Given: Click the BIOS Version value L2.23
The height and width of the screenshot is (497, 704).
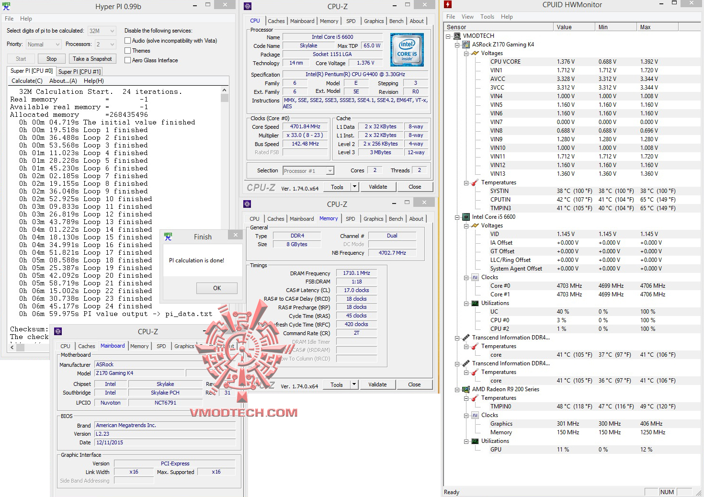Looking at the screenshot, I should [165, 434].
